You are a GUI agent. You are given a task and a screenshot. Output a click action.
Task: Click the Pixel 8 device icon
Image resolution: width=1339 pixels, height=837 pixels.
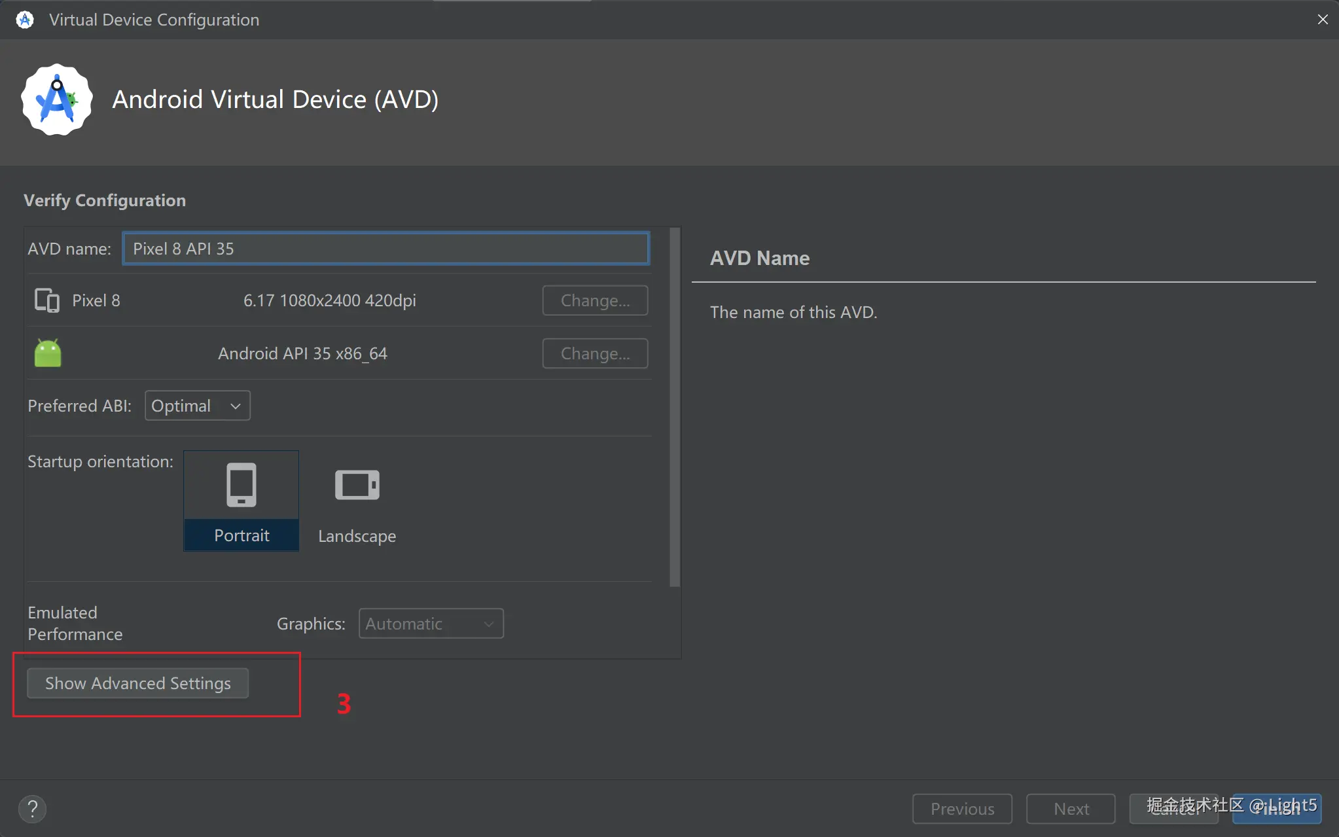[46, 300]
